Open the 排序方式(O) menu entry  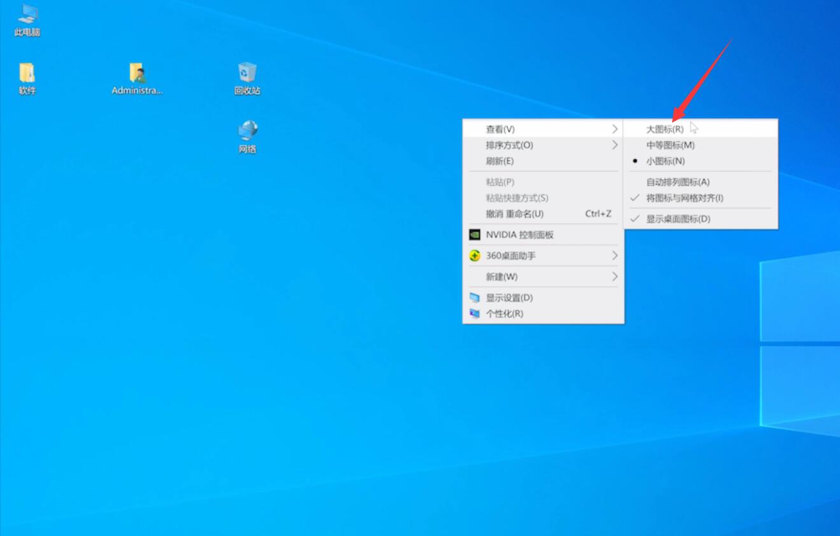click(543, 145)
